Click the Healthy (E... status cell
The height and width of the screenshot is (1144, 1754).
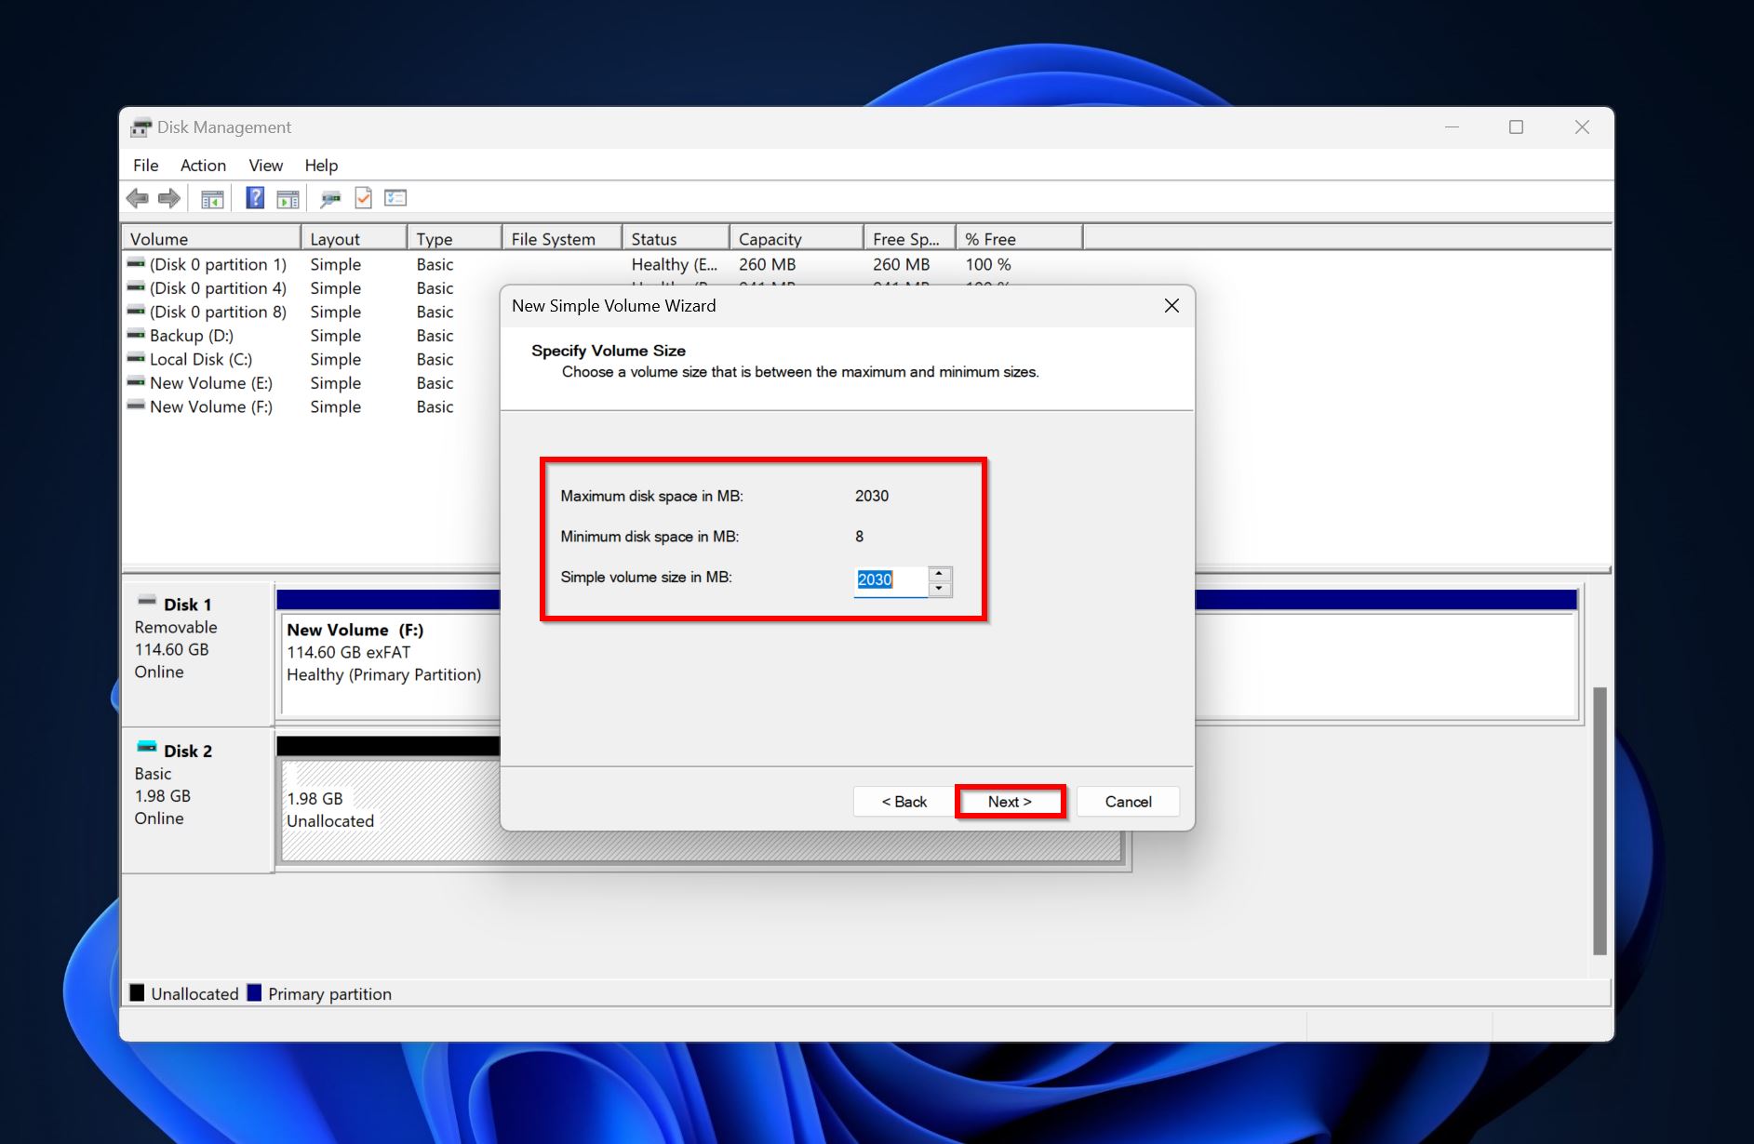[x=675, y=264]
